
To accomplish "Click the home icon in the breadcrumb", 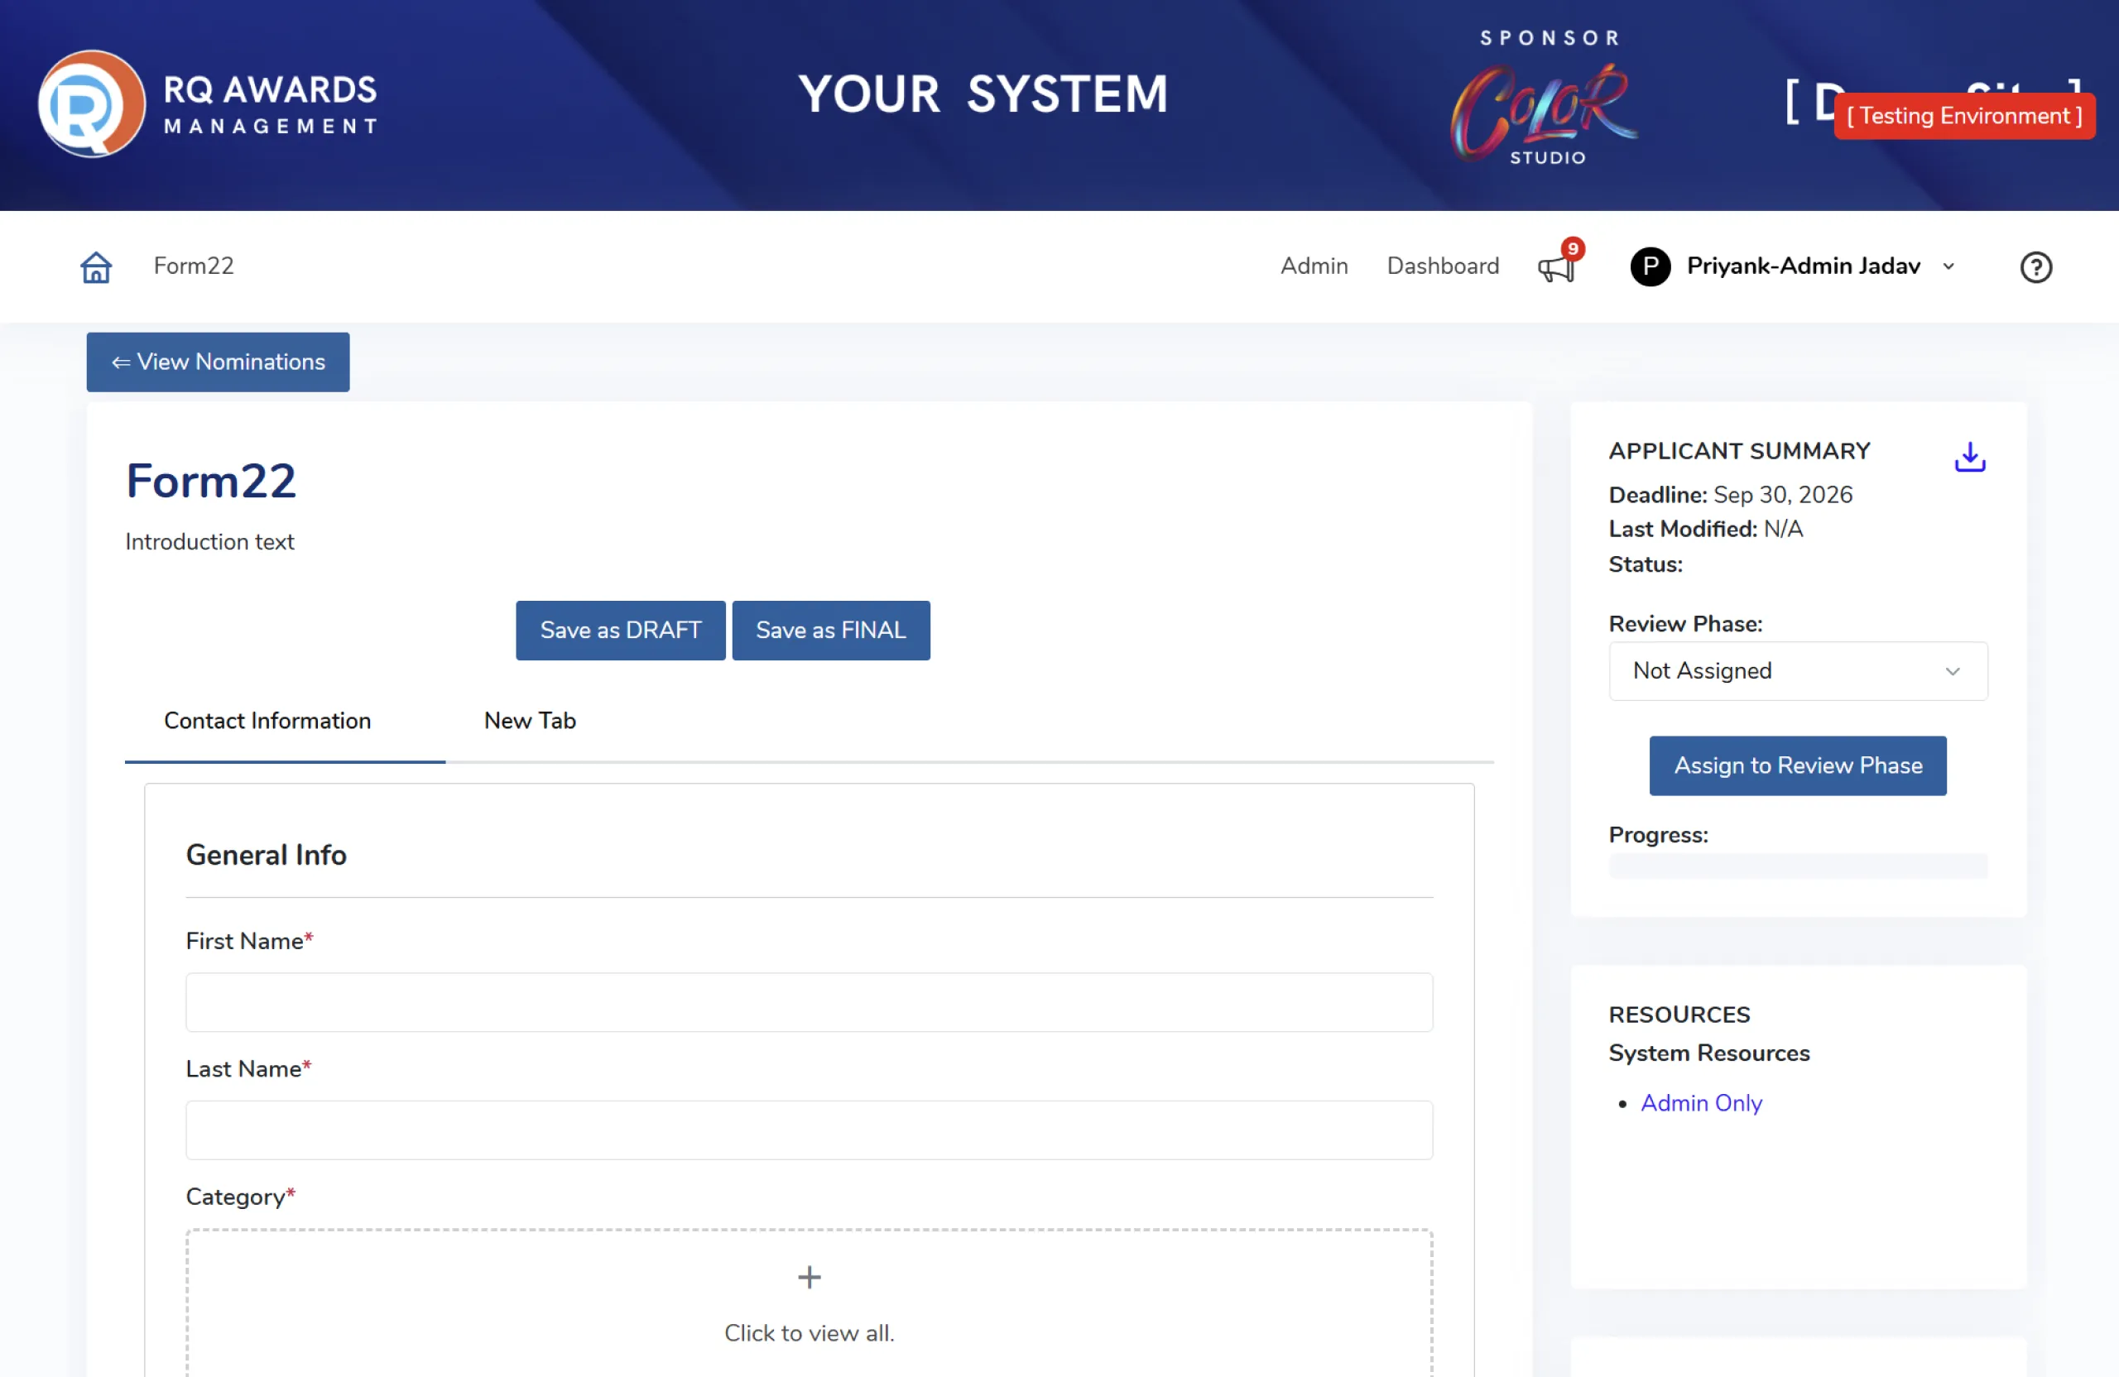I will [x=96, y=266].
